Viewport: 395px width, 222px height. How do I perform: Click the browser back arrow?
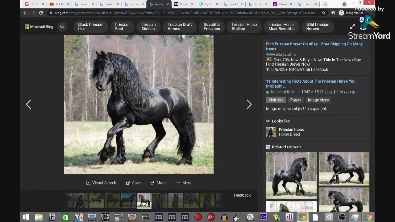pyautogui.click(x=25, y=13)
